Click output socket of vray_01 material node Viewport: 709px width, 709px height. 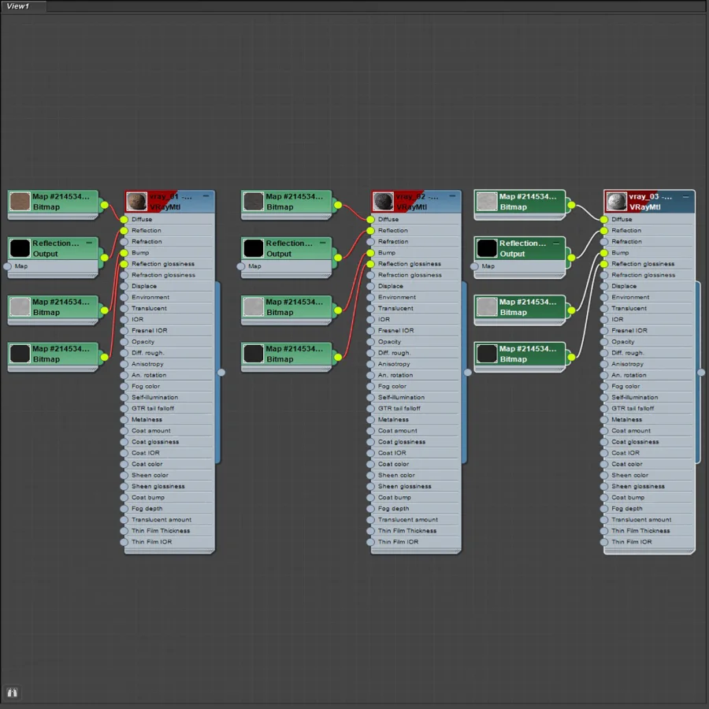tap(221, 372)
